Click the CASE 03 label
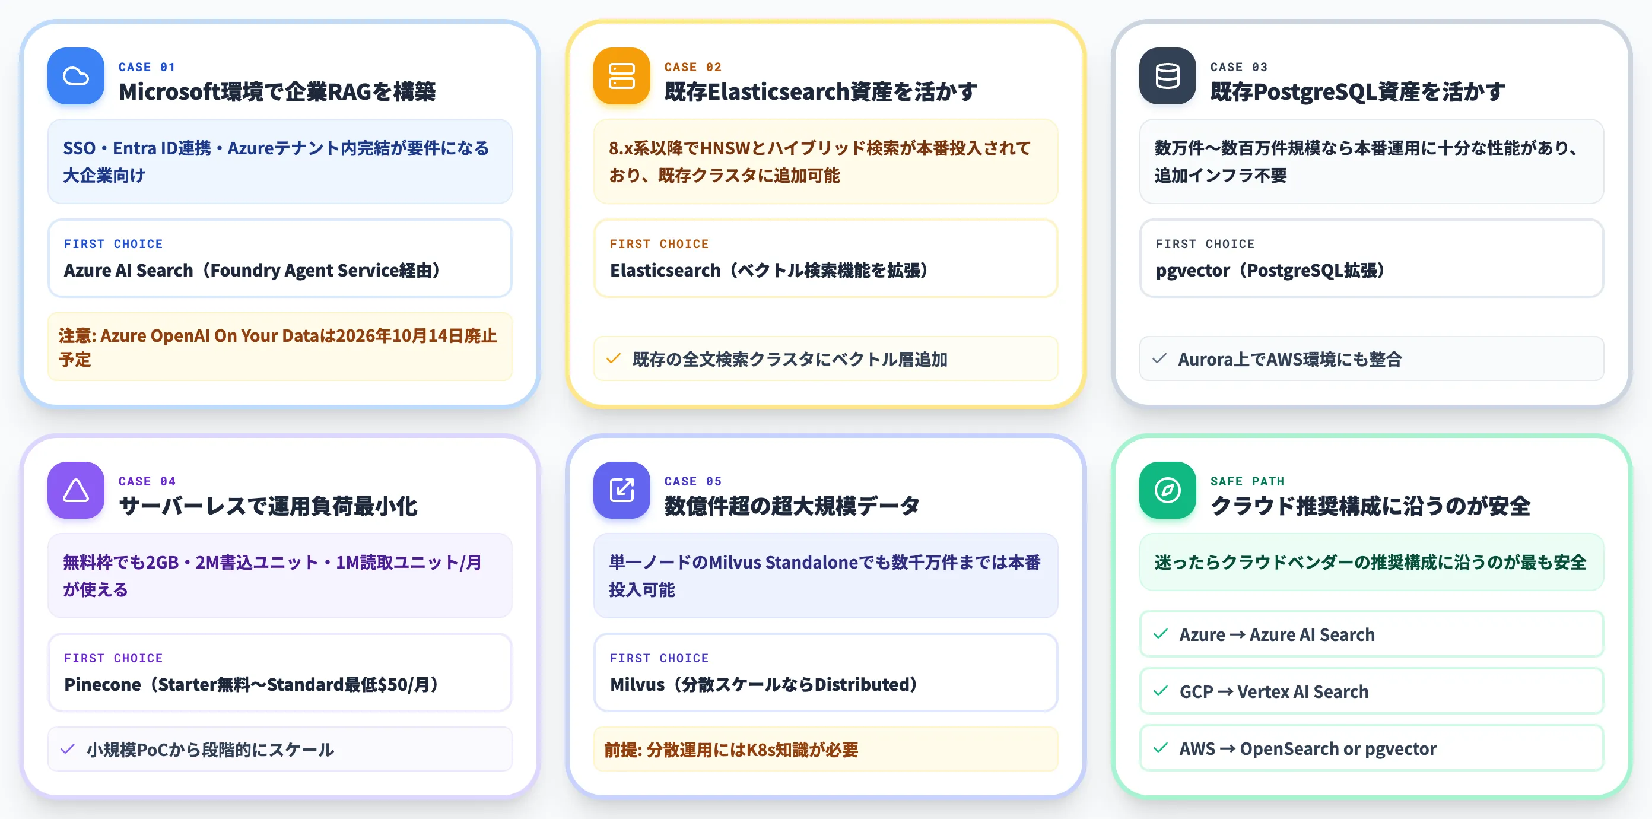The image size is (1652, 819). coord(1238,67)
